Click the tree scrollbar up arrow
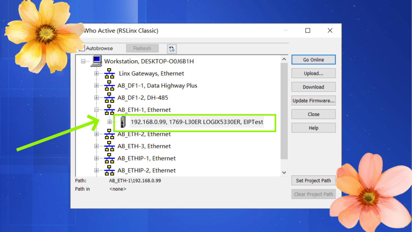The width and height of the screenshot is (412, 232). 284,59
